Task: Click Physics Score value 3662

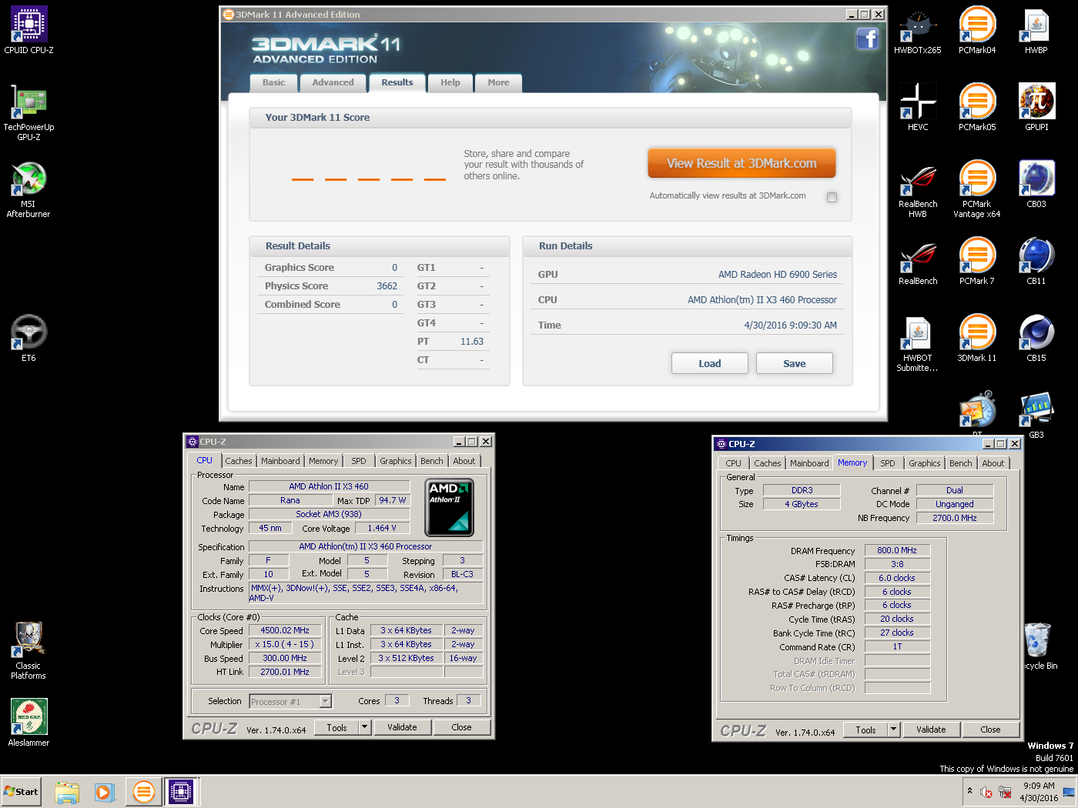Action: 387,286
